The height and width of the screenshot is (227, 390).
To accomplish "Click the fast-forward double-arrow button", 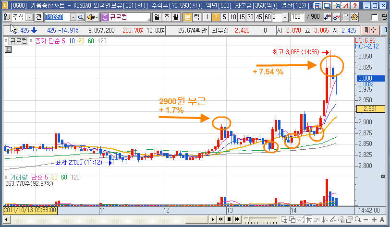I will 237,219.
